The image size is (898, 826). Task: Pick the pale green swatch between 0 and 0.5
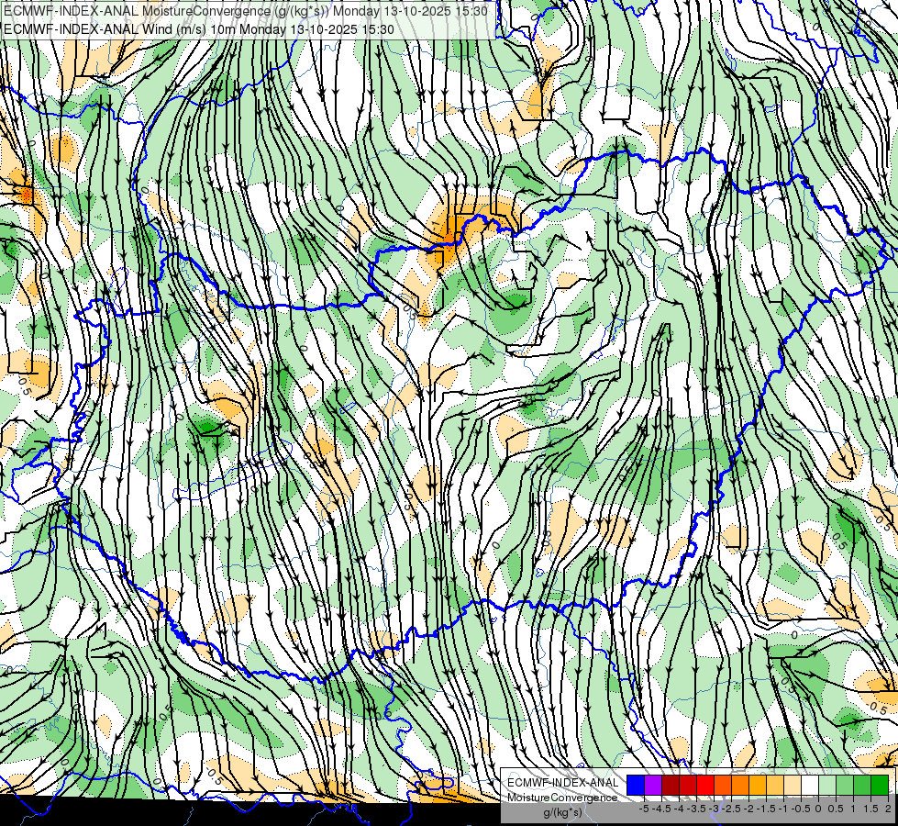(827, 785)
